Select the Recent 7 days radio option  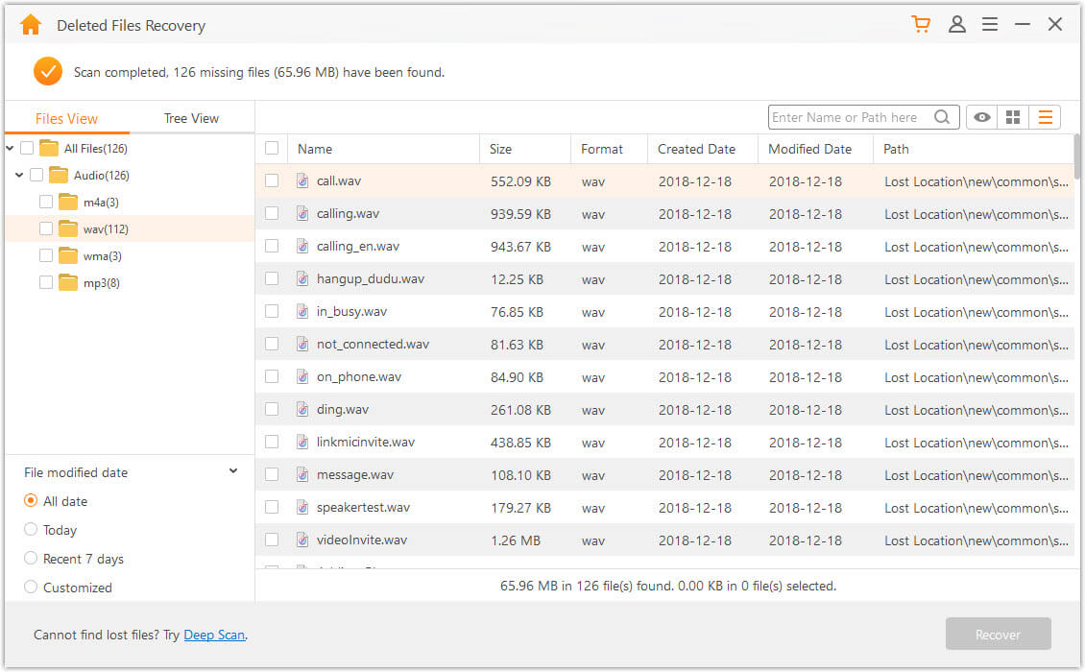click(30, 559)
